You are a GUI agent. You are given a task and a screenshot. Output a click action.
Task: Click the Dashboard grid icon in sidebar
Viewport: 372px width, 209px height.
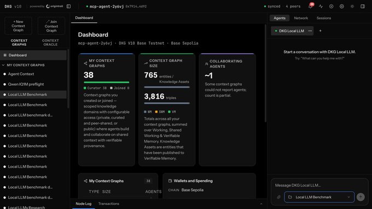(x=5, y=55)
